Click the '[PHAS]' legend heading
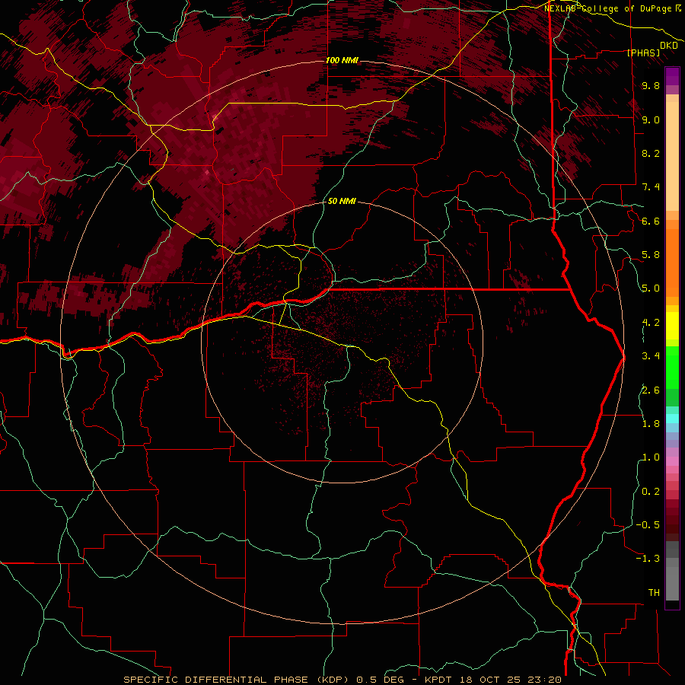The width and height of the screenshot is (685, 685). coord(643,53)
